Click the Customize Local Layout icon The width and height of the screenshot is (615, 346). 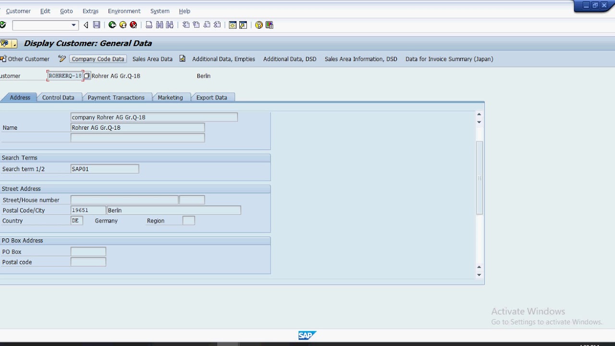tap(270, 25)
